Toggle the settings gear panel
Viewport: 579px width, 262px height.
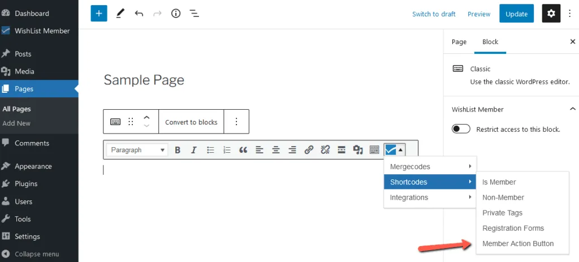coord(551,14)
